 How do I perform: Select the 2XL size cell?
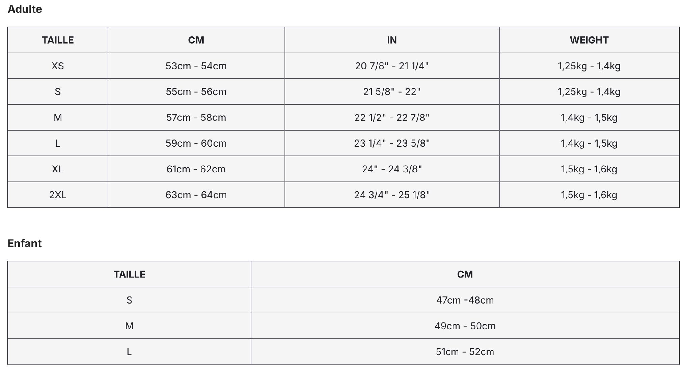(58, 195)
